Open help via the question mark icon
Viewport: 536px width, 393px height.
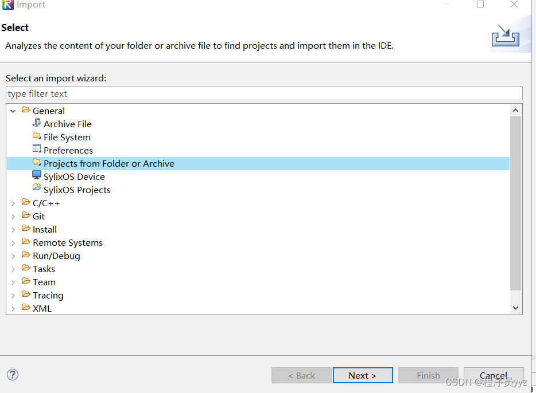tap(13, 375)
